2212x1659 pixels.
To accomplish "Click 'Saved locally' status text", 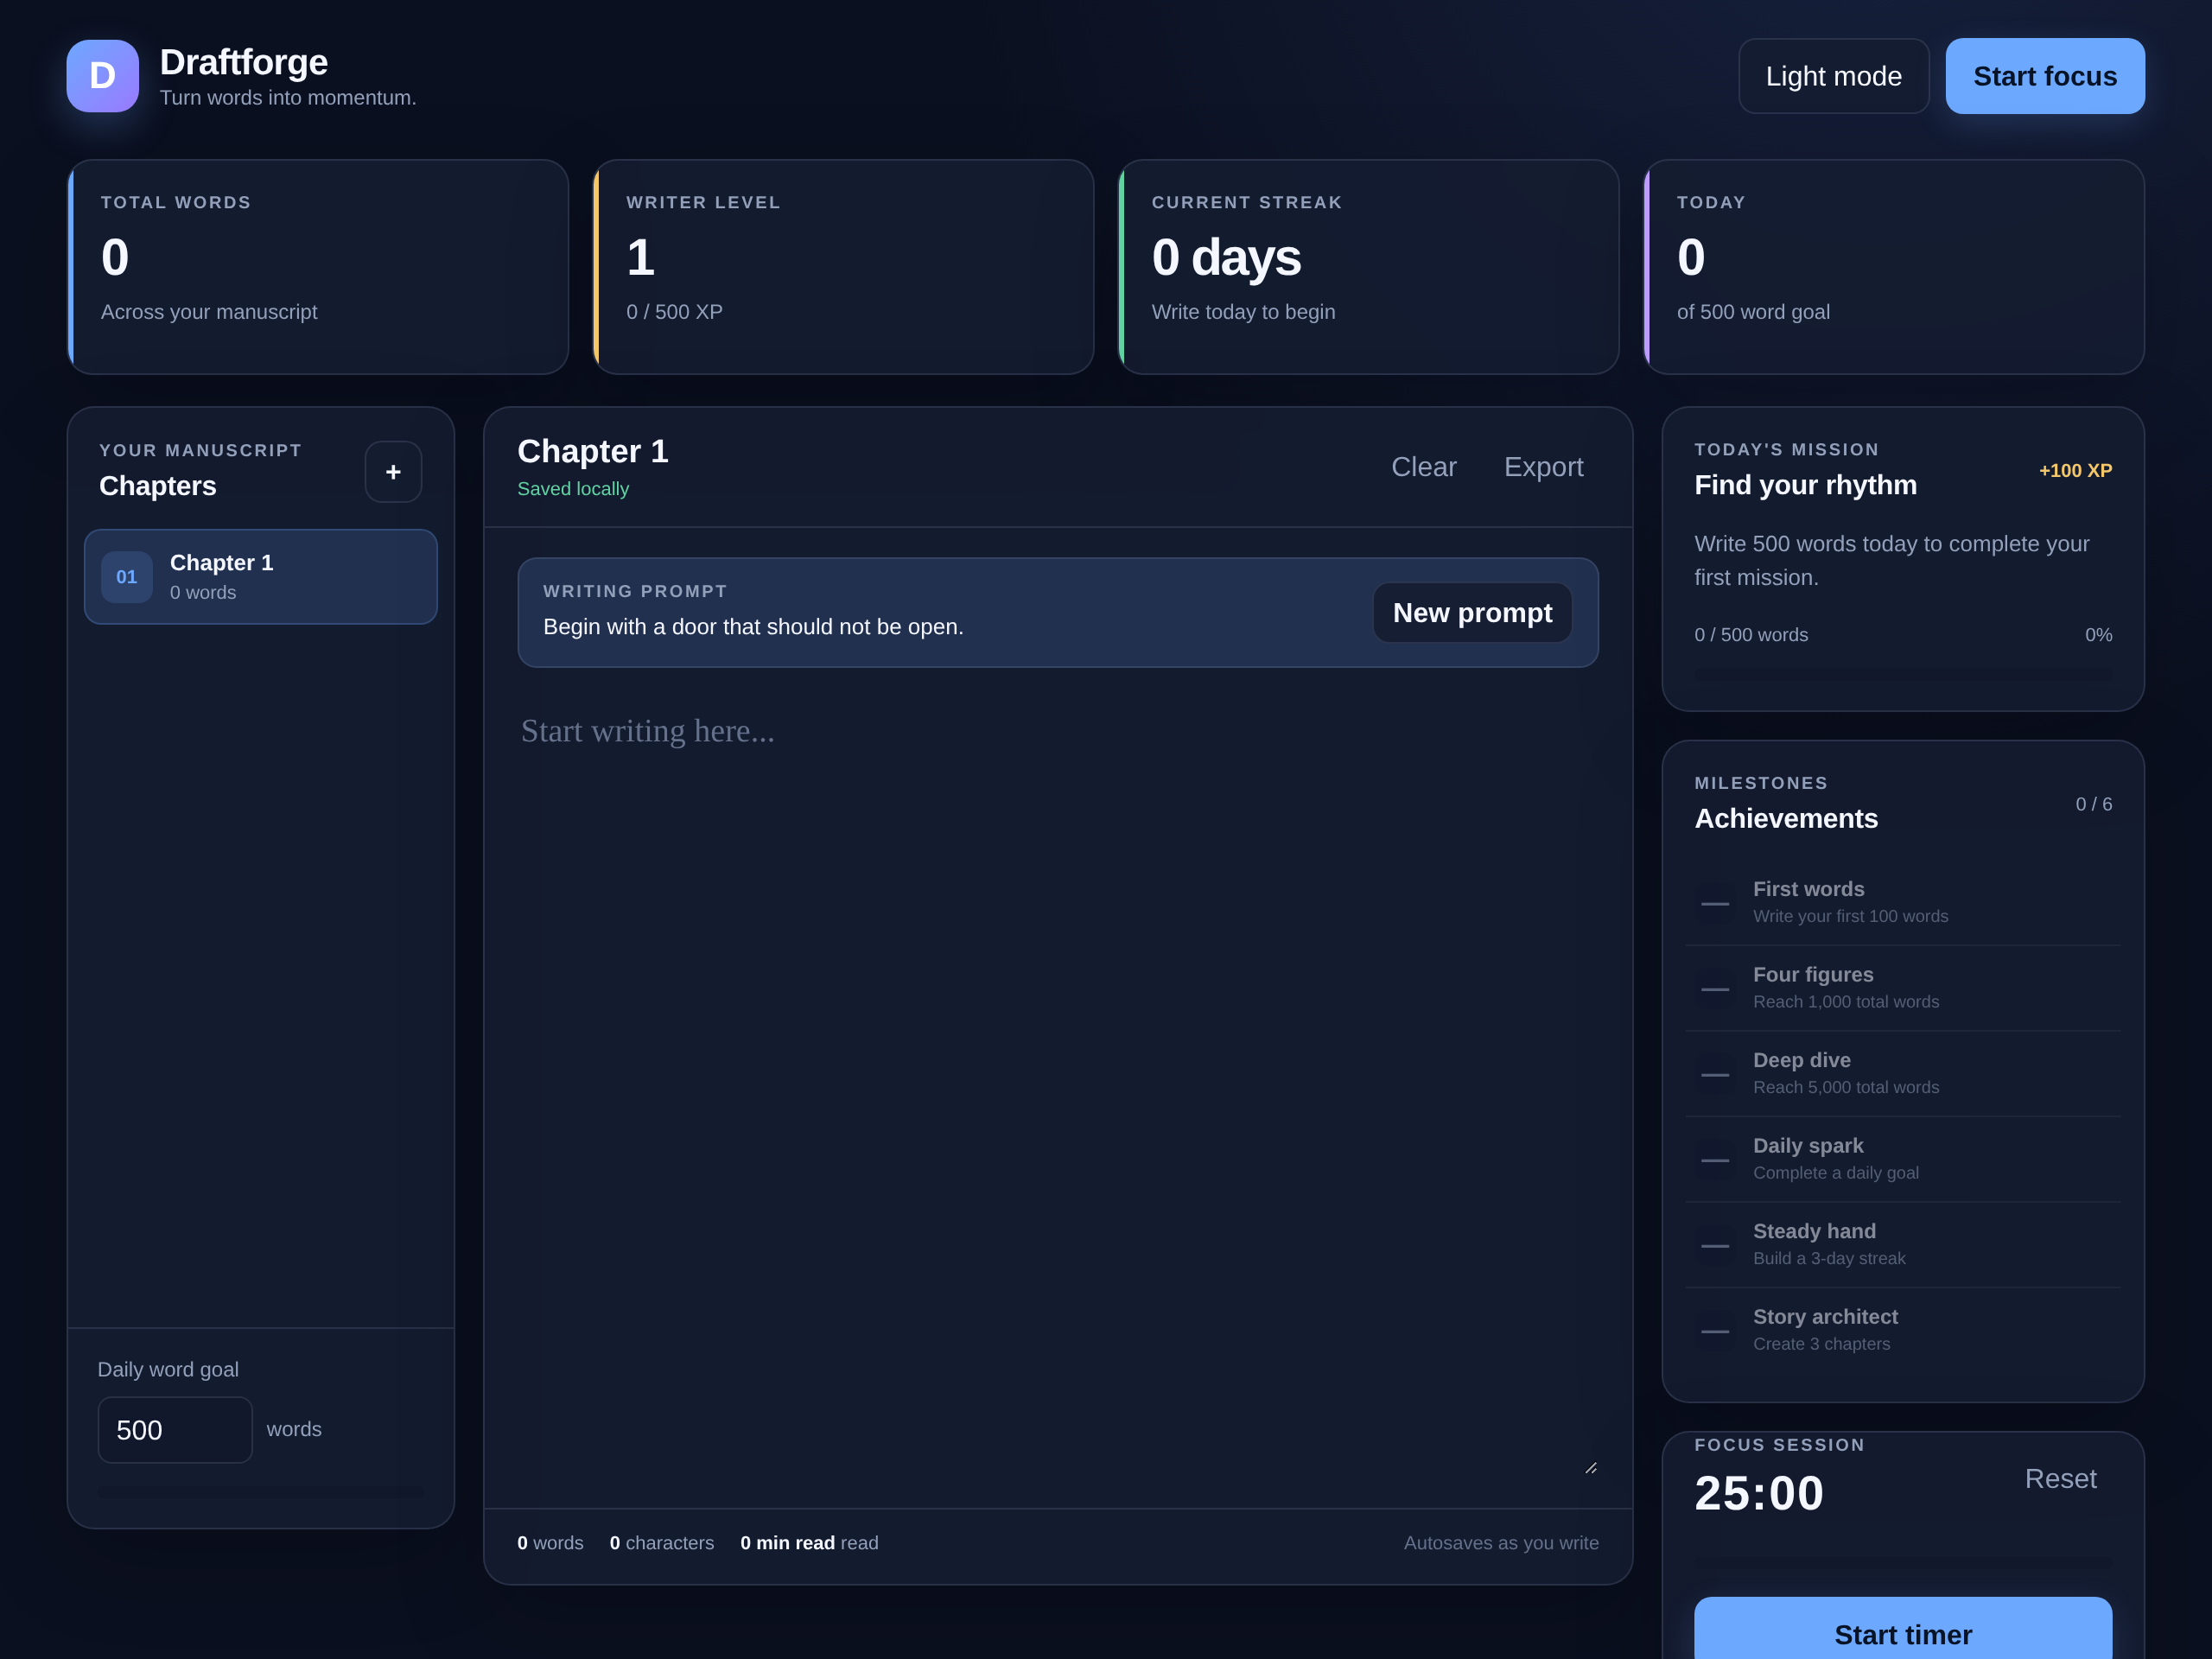I will click(573, 489).
